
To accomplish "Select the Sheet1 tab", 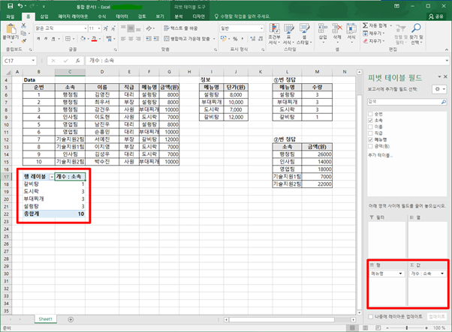I will (46, 319).
